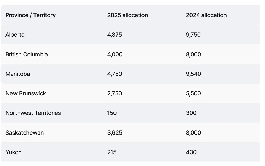
Task: Click Yukon's 2024 allocation value 430
Action: (x=191, y=152)
